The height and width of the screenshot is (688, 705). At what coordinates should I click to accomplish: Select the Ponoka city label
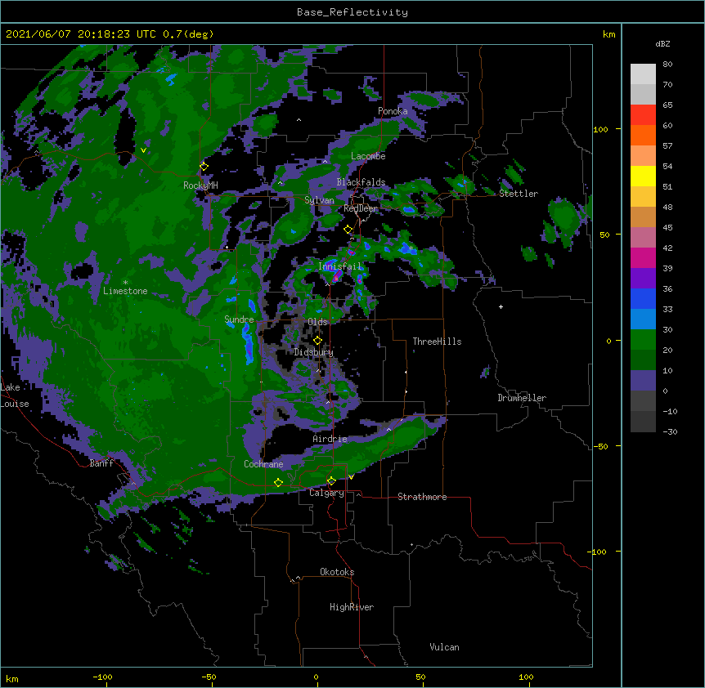coord(393,111)
